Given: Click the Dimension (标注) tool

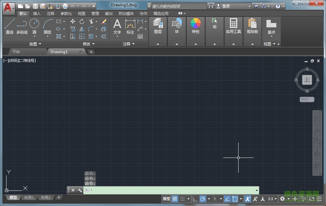Looking at the screenshot, I should click(130, 25).
